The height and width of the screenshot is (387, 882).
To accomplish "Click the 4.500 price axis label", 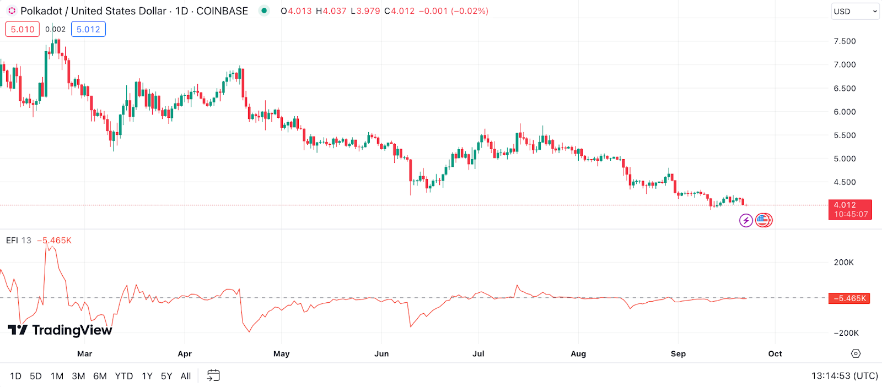I will pyautogui.click(x=845, y=182).
